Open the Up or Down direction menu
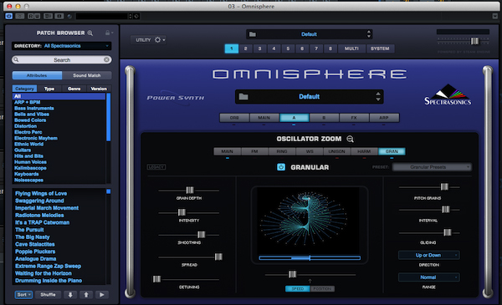 pyautogui.click(x=428, y=255)
